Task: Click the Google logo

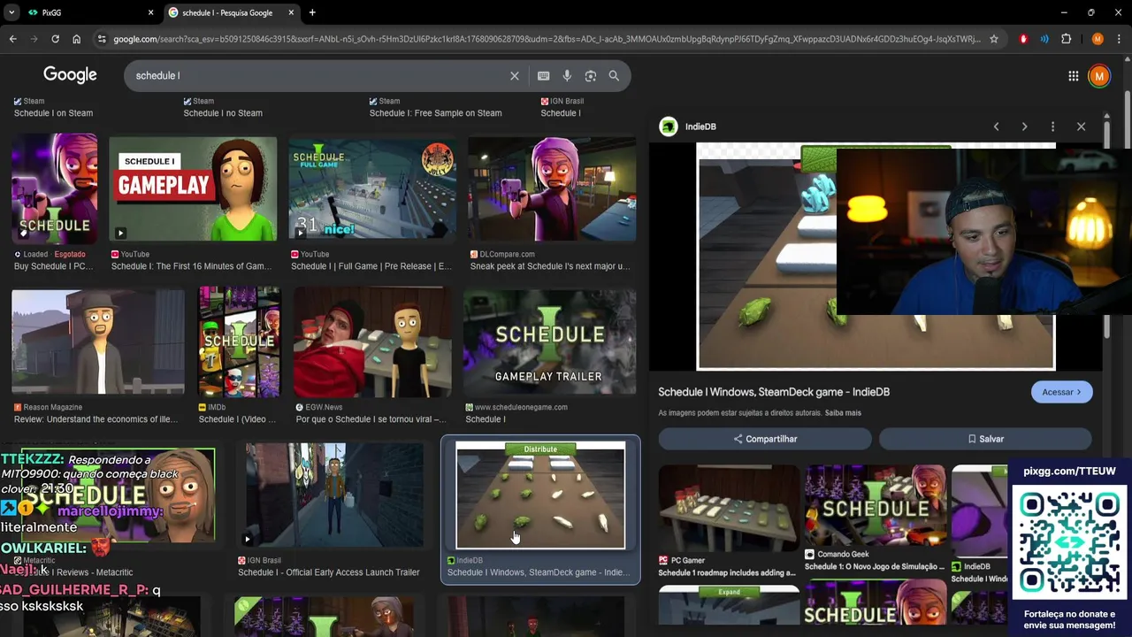Action: tap(70, 75)
